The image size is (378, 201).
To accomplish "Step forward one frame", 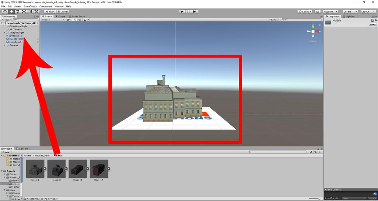I will (195, 11).
